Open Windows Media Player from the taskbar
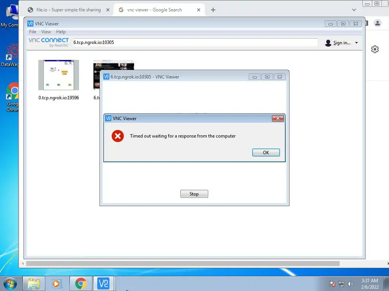This screenshot has width=389, height=291. pyautogui.click(x=57, y=283)
